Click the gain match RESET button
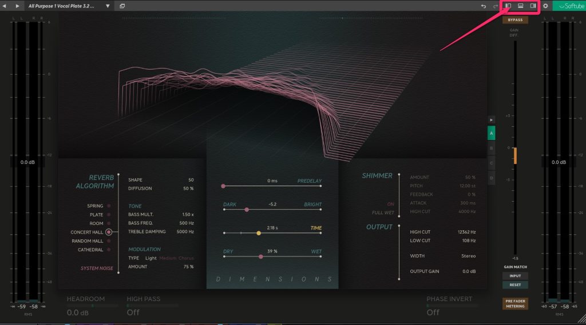This screenshot has height=325, width=586. point(515,284)
